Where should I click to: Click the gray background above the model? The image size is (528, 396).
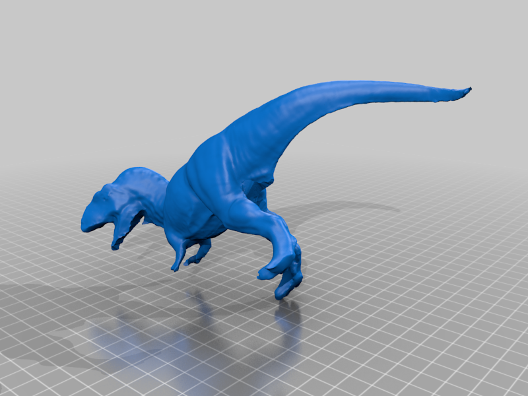(x=264, y=40)
